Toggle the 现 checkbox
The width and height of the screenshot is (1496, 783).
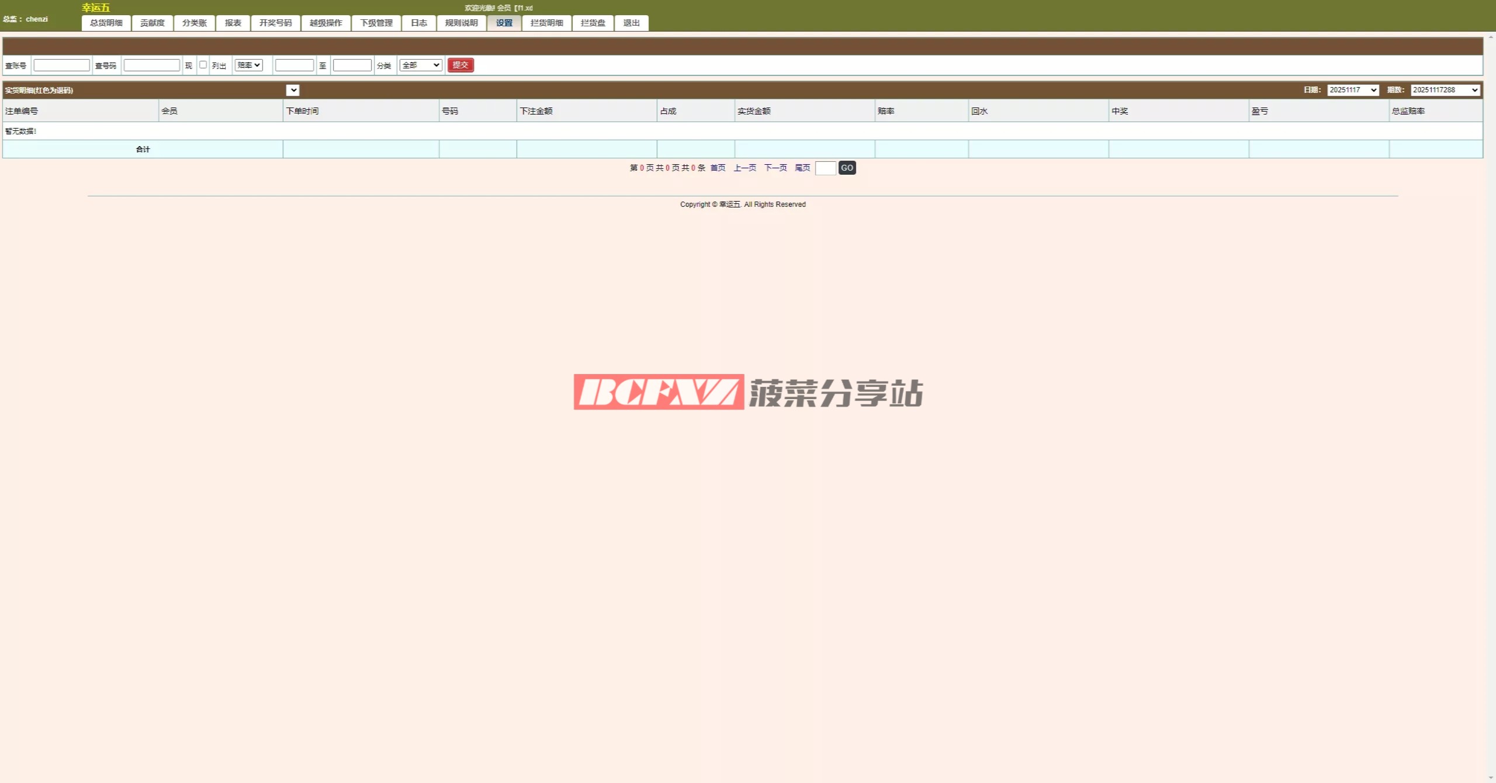coord(203,65)
